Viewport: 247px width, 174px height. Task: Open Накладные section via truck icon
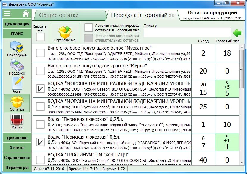[16, 47]
